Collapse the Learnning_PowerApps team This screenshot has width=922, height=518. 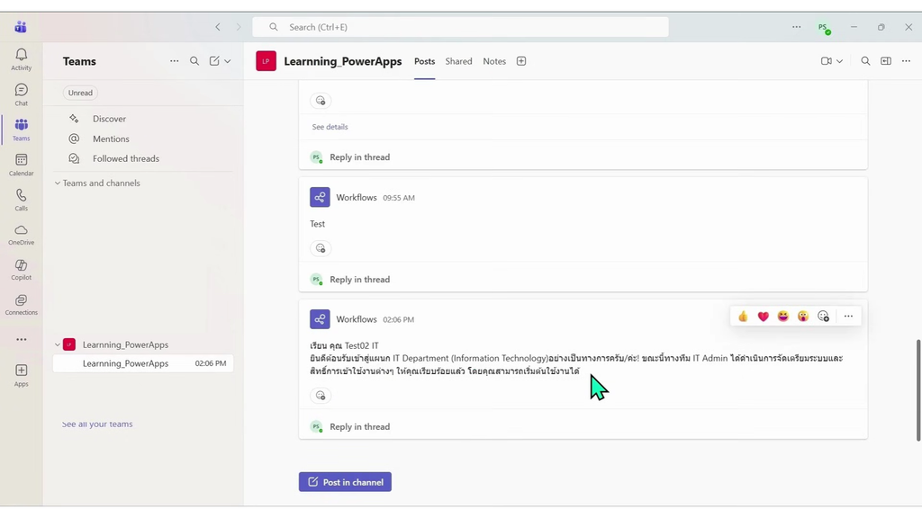point(57,344)
